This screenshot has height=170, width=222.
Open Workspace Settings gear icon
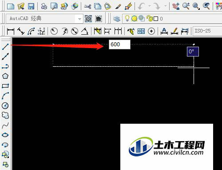click(88, 19)
